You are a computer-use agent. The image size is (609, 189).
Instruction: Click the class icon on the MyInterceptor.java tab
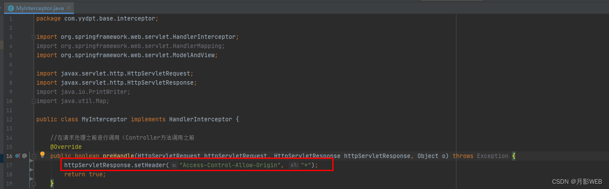[x=11, y=8]
